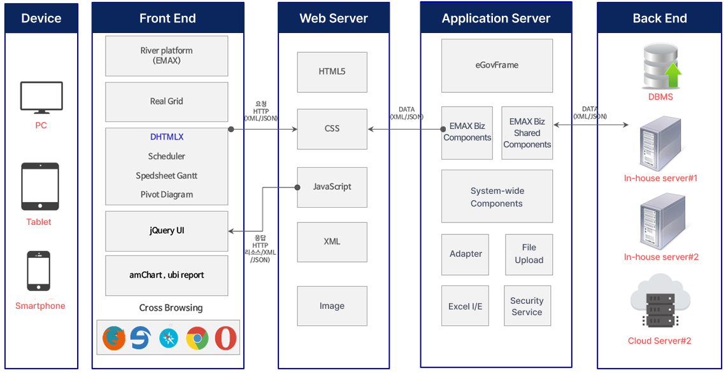Screen dimensions: 726x373
Task: Select the Device column header
Action: click(41, 18)
